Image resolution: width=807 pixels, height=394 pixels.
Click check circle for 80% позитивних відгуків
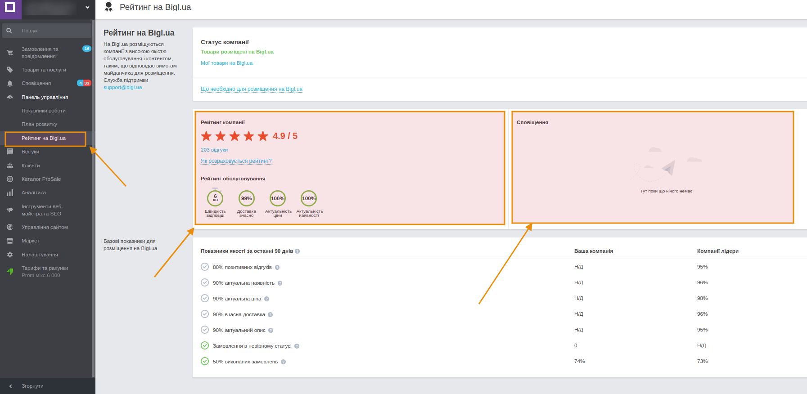pos(205,267)
